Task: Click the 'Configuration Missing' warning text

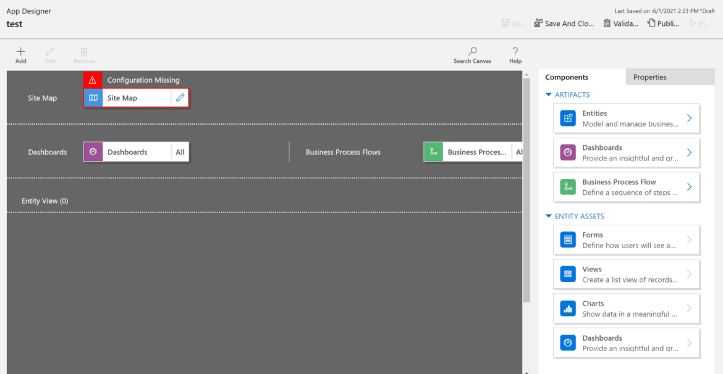Action: [x=143, y=80]
